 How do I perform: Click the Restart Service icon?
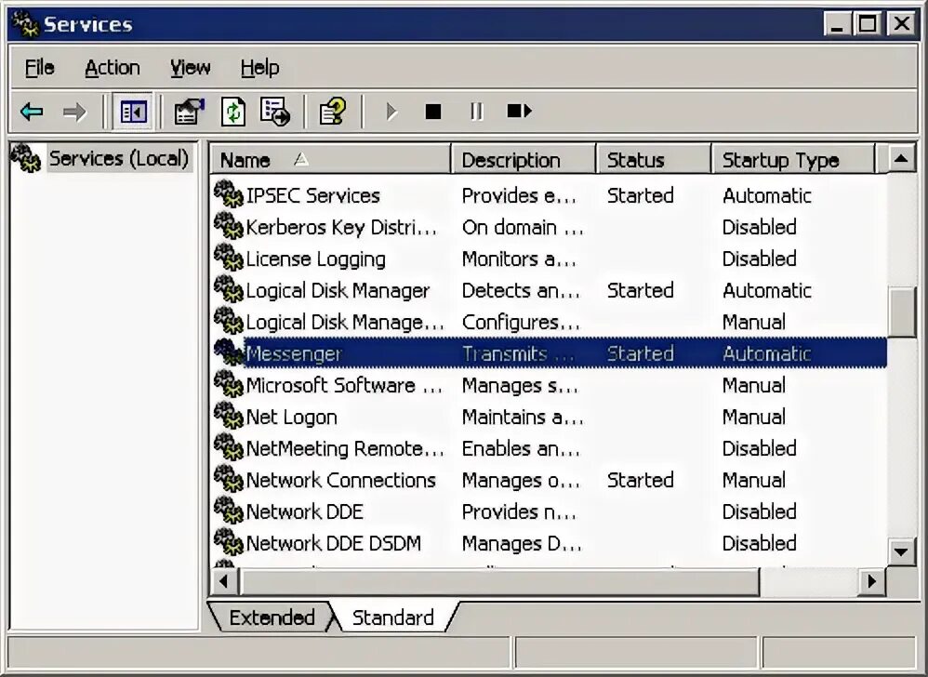(520, 111)
